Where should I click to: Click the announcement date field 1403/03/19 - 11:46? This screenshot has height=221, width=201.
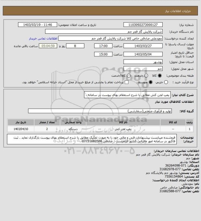[38, 25]
